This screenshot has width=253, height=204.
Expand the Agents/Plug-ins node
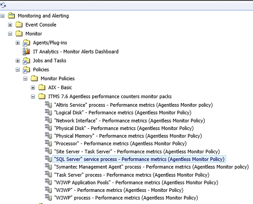[18, 43]
